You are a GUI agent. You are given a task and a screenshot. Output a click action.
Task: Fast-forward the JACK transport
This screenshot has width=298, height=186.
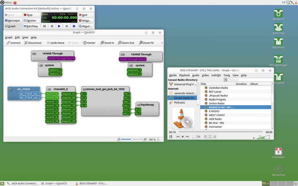[74, 26]
